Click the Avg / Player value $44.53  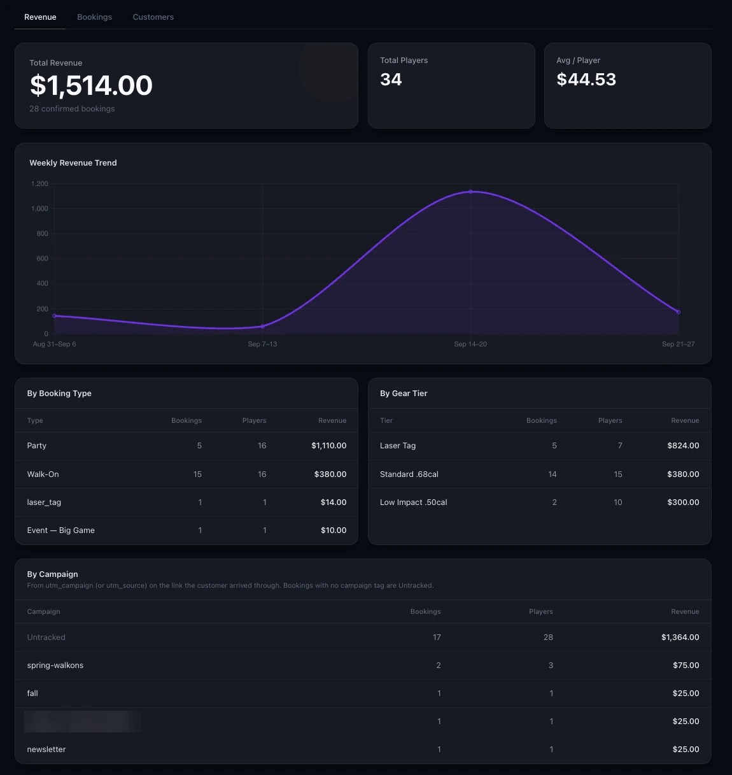point(586,80)
